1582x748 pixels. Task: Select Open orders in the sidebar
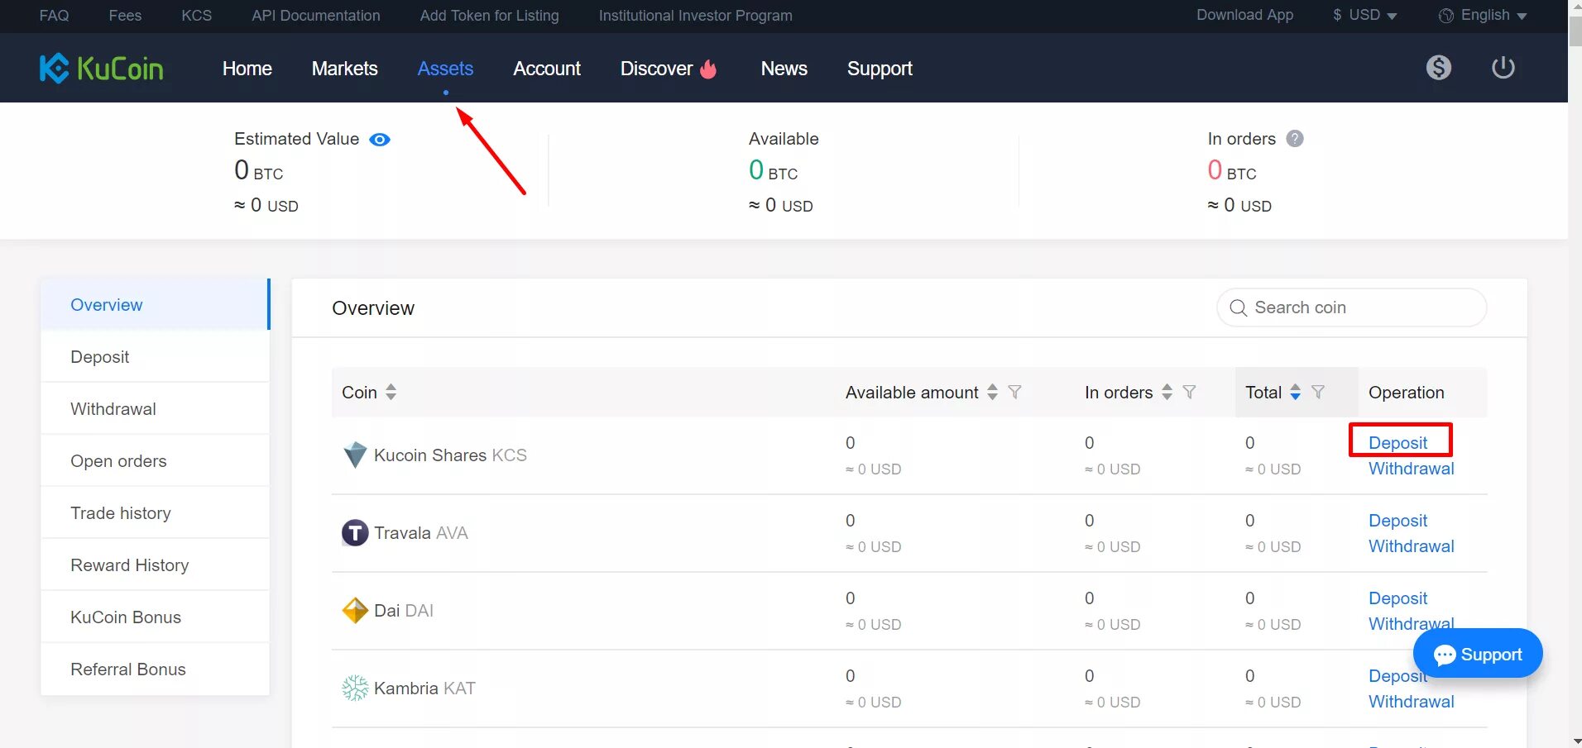pos(156,461)
